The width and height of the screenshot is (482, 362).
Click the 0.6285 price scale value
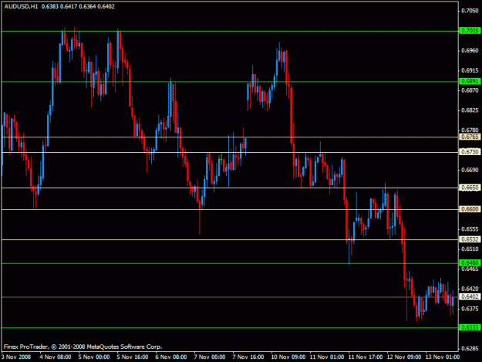click(x=470, y=348)
